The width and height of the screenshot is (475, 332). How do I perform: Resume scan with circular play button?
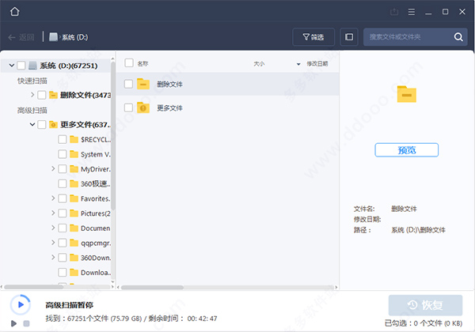click(x=21, y=304)
